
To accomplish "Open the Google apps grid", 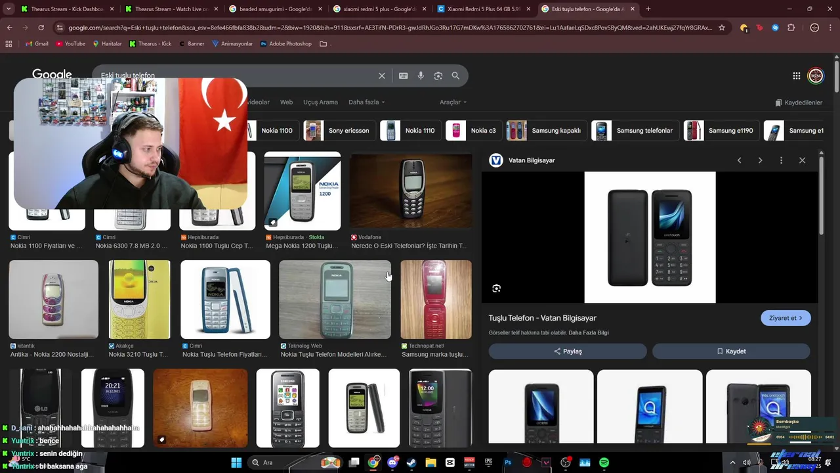I will (796, 76).
